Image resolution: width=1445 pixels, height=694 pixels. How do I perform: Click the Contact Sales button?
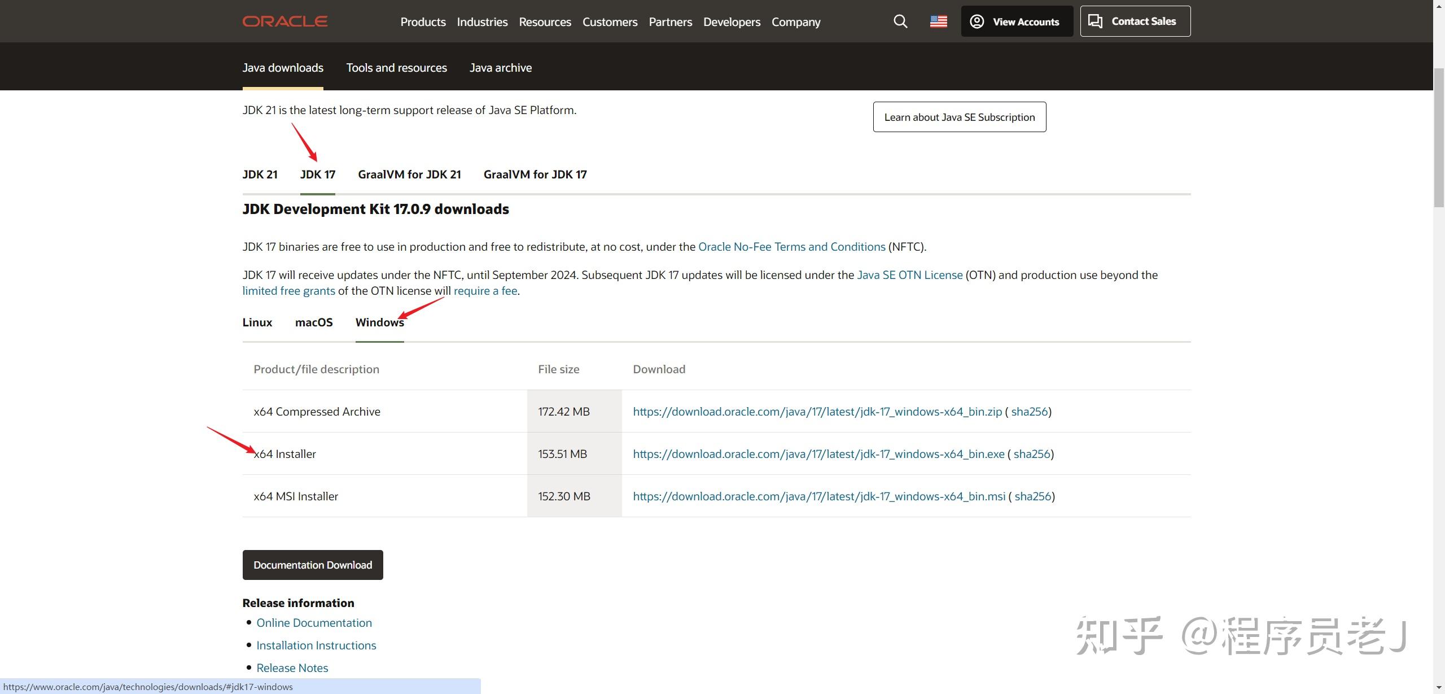[x=1135, y=21]
